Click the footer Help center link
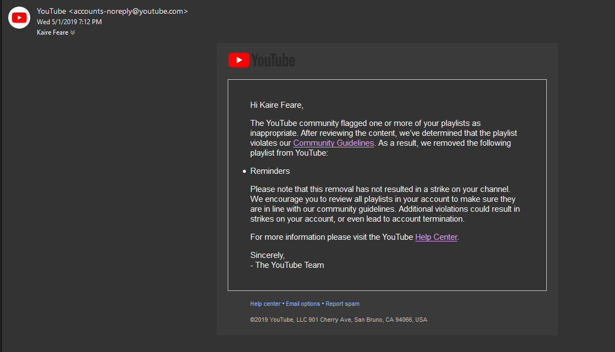This screenshot has height=352, width=615. click(x=265, y=304)
